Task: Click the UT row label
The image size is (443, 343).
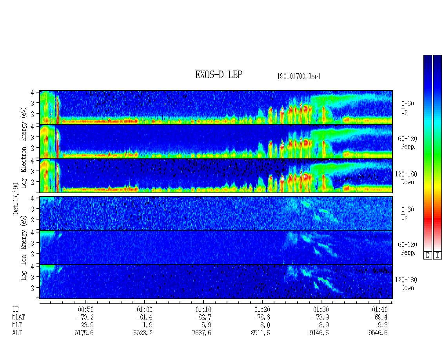Action: click(16, 309)
